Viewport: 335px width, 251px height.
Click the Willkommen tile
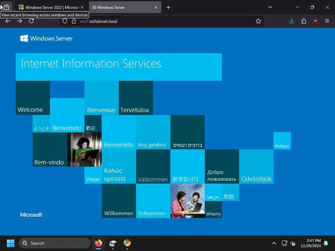click(x=119, y=201)
